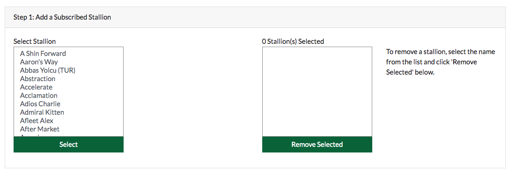Choose Acclamation from the list
Image resolution: width=516 pixels, height=173 pixels.
pos(68,95)
